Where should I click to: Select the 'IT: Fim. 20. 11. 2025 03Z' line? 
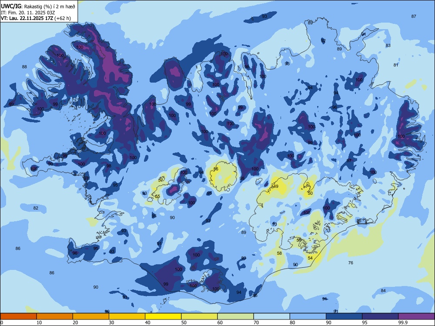(28, 13)
